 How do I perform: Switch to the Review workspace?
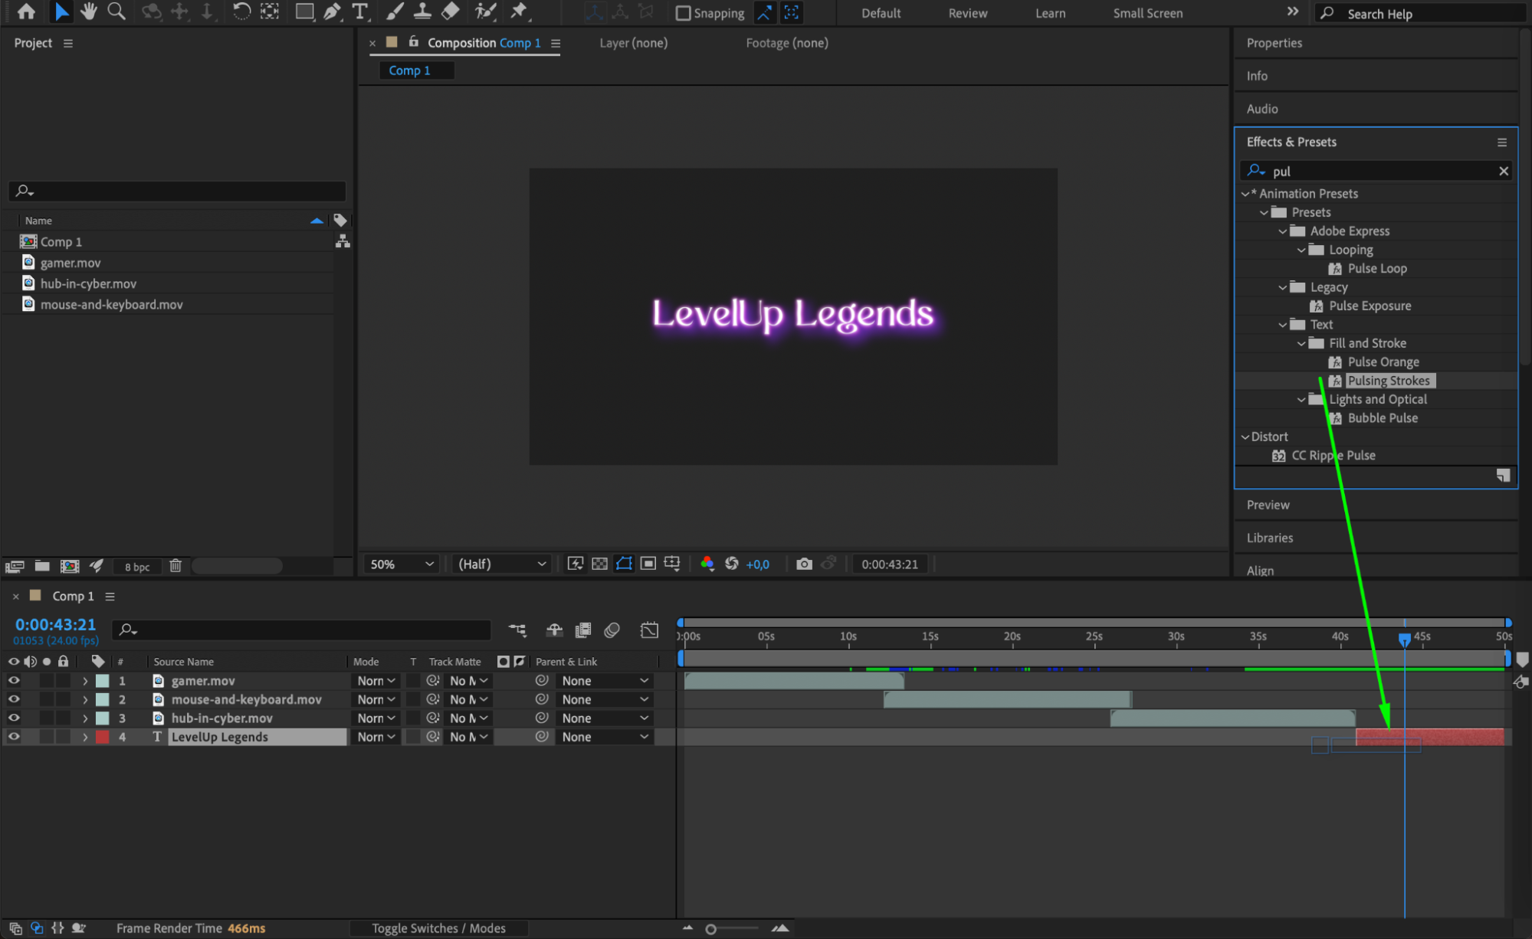point(967,13)
